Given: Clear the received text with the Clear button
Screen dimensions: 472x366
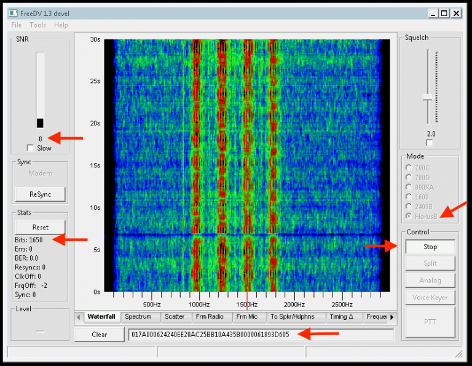Looking at the screenshot, I should pos(100,335).
